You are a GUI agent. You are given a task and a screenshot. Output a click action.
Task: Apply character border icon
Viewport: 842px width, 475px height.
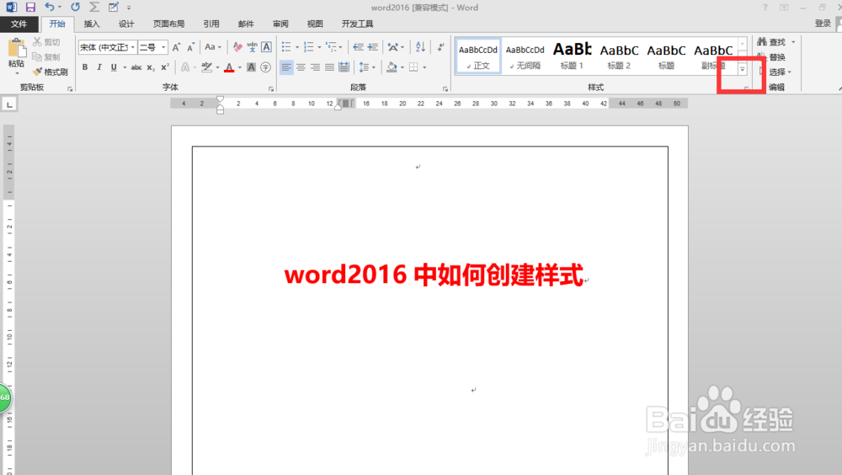[x=266, y=47]
